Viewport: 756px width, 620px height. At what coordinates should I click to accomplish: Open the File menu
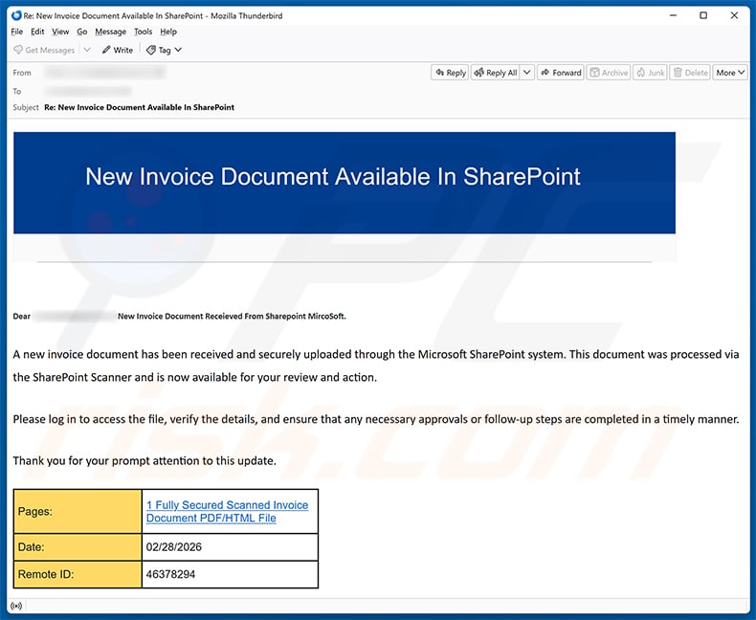[17, 32]
